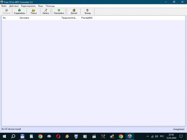187x140 pixels.
Task: Click the "No CD devices found!" status text
Action: click(x=11, y=129)
